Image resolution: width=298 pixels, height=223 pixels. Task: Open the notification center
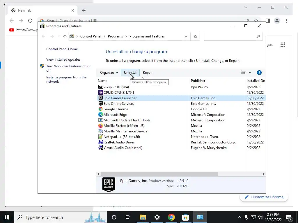click(x=289, y=217)
